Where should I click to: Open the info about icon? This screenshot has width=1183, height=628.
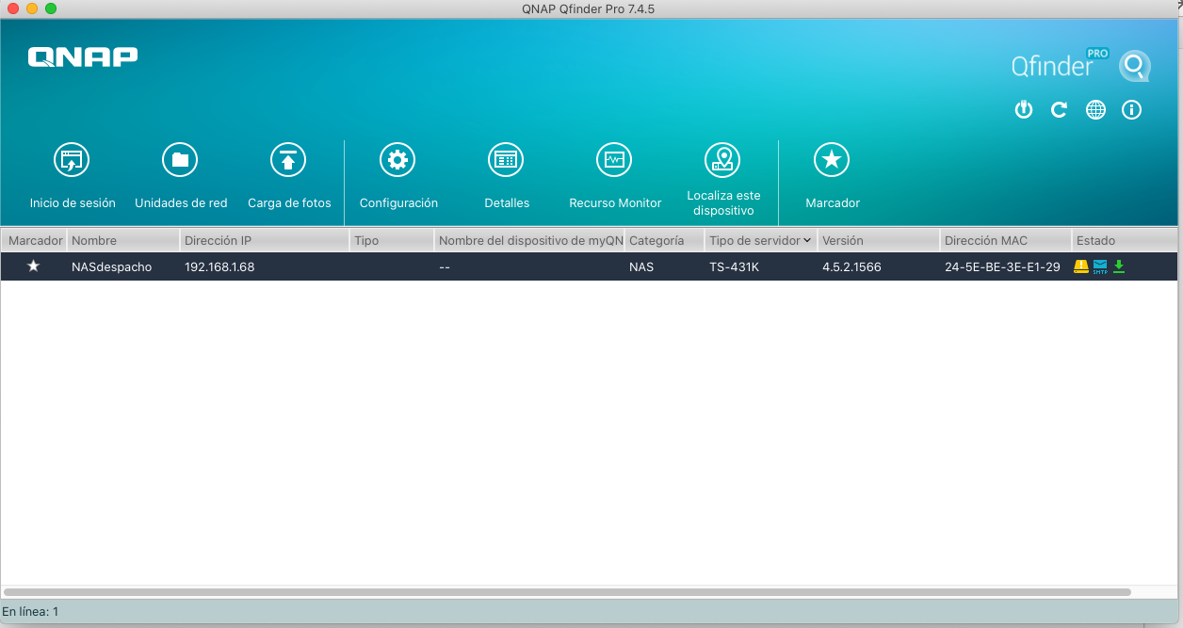point(1131,110)
